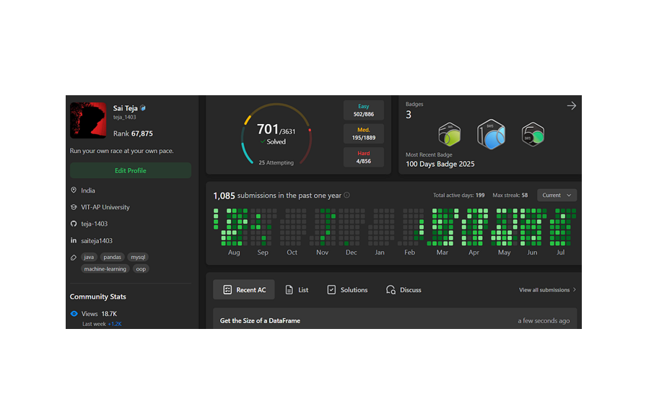Click the 100 Days Badge 2025 text
The image size is (654, 417).
(x=440, y=164)
